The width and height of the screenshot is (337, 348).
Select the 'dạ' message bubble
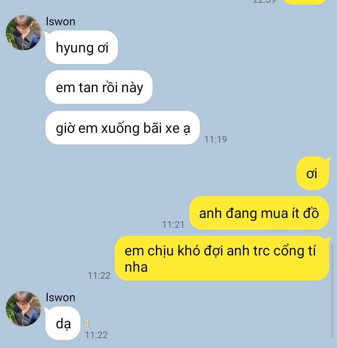pos(63,323)
